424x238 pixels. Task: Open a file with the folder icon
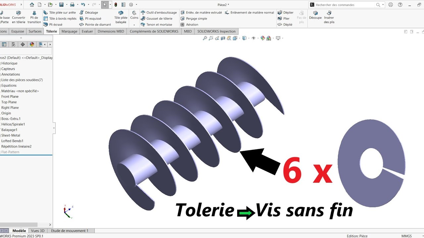[50, 5]
